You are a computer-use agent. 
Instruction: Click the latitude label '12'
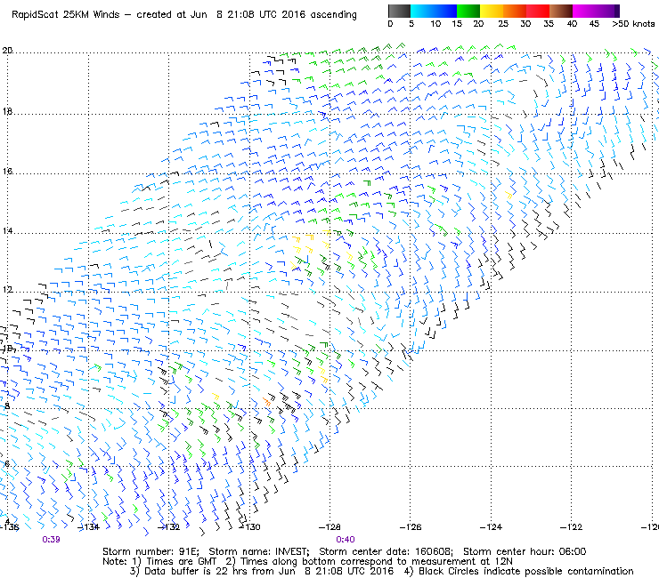[x=7, y=290]
